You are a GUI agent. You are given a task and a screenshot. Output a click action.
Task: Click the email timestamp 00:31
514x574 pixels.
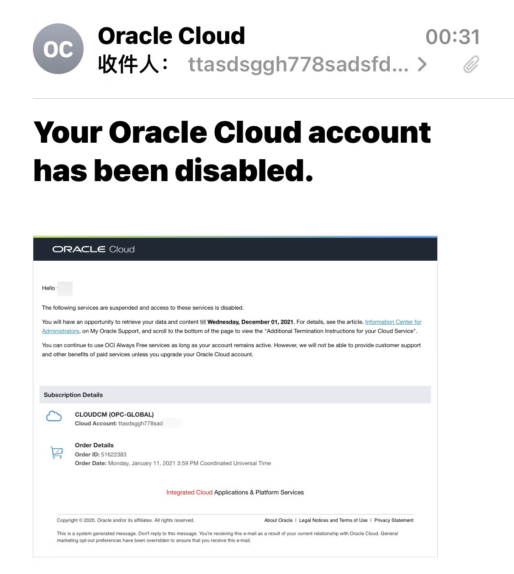tap(452, 37)
